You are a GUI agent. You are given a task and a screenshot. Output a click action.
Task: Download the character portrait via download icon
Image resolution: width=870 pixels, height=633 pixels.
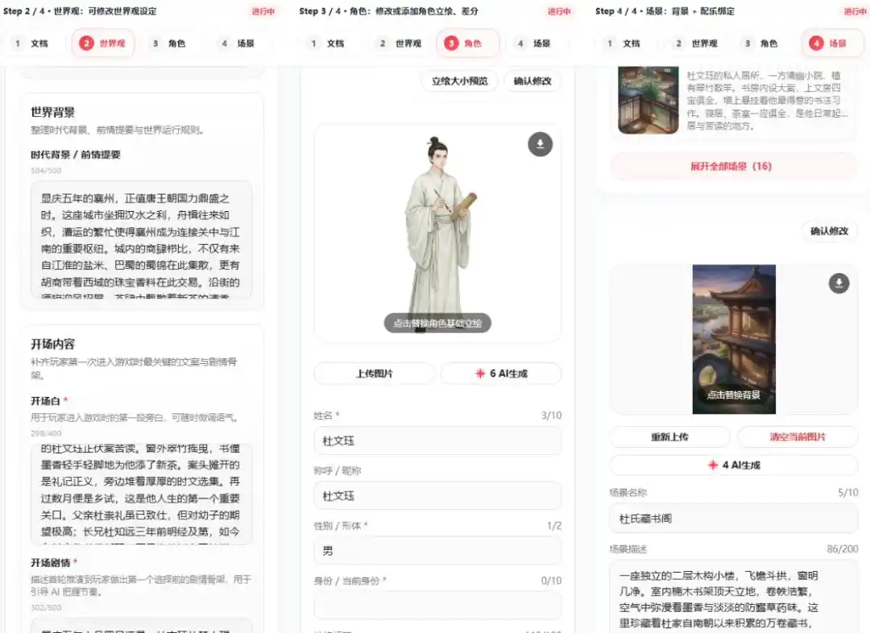[540, 144]
